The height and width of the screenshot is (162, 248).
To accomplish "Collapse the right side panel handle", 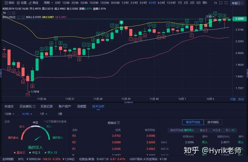I will (247, 73).
